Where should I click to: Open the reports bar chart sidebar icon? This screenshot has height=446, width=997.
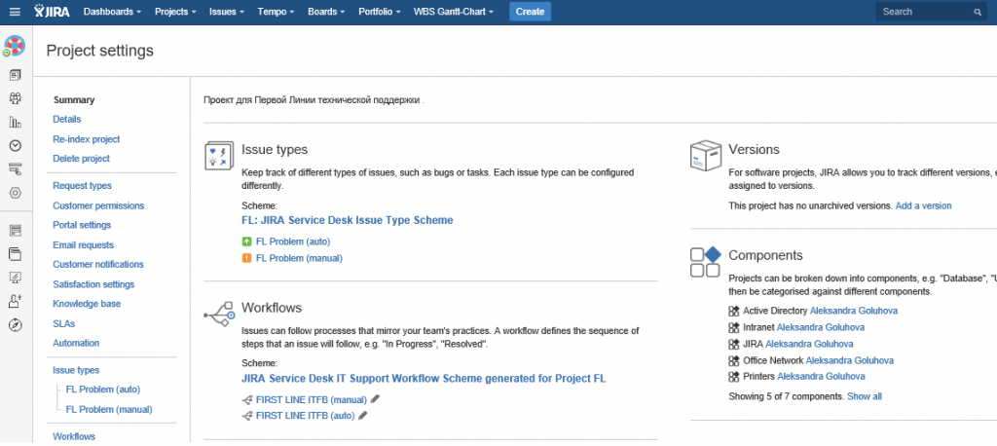point(16,122)
